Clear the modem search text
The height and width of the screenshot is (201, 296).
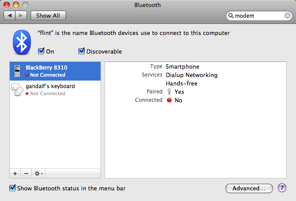click(x=287, y=15)
